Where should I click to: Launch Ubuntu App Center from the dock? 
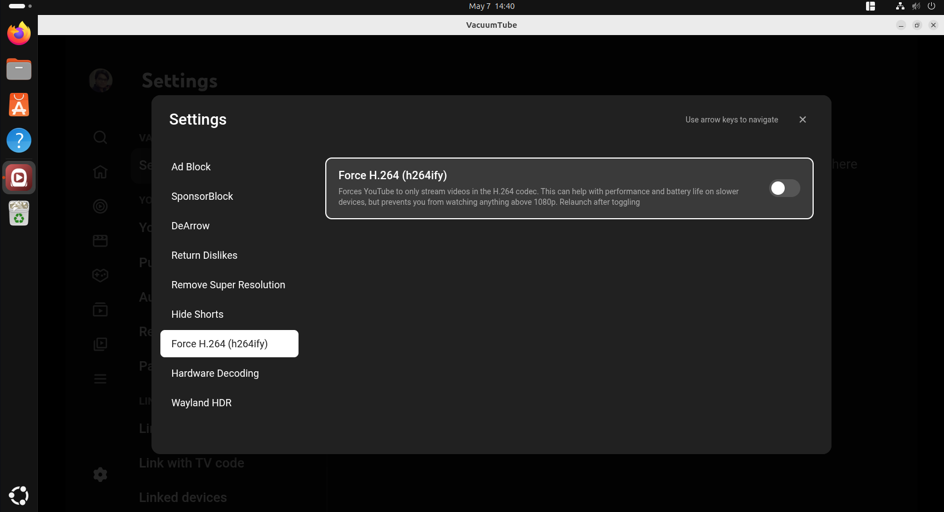pyautogui.click(x=19, y=105)
